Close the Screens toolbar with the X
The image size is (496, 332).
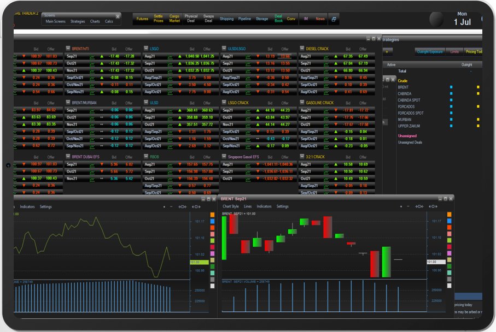coord(118,16)
